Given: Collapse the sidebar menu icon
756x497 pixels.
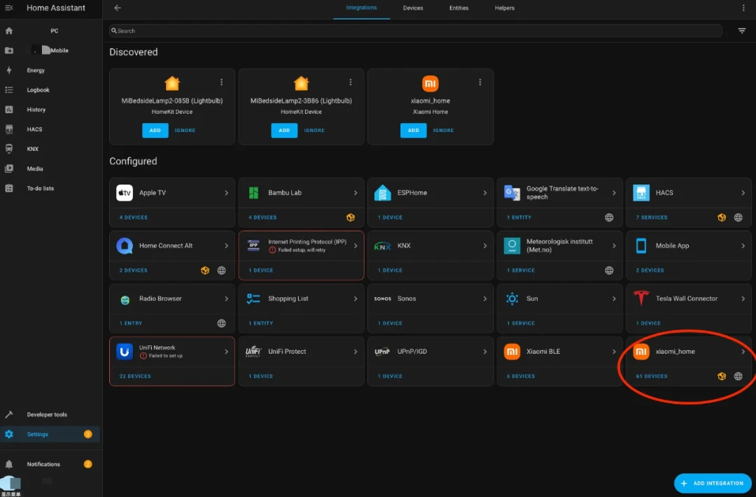Looking at the screenshot, I should tap(8, 8).
